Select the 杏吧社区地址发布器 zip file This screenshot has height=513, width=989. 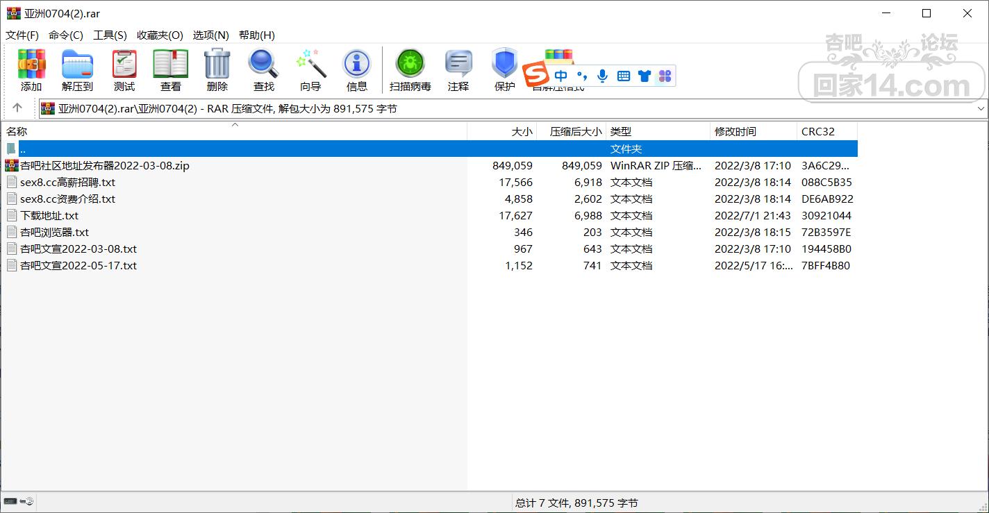point(104,166)
